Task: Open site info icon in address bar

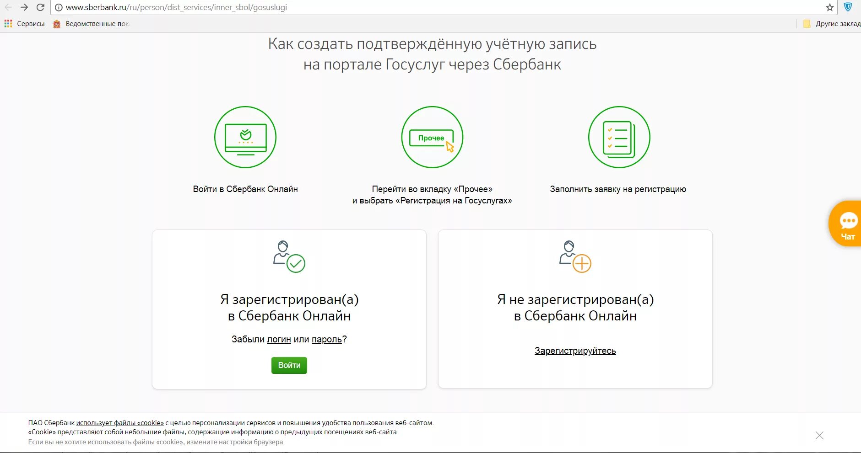Action: coord(59,7)
